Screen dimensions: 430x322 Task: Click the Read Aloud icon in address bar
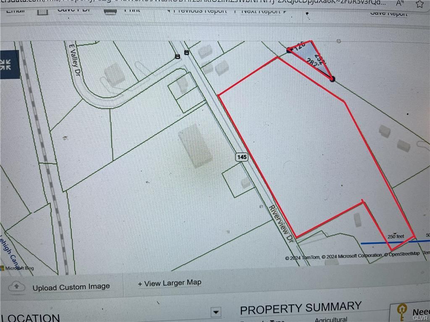[400, 3]
